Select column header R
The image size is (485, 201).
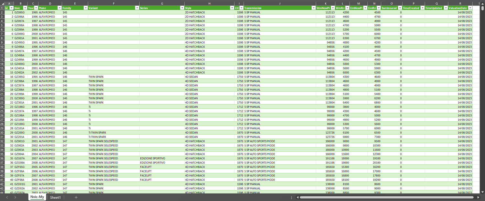point(460,4)
